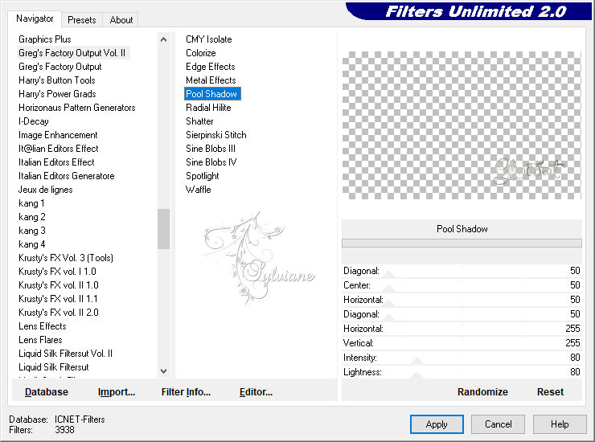Select Lens Effects category
The height and width of the screenshot is (442, 595).
point(43,326)
